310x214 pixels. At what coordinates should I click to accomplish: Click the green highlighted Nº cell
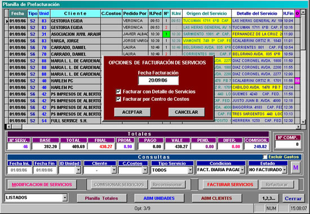[x=166, y=34]
